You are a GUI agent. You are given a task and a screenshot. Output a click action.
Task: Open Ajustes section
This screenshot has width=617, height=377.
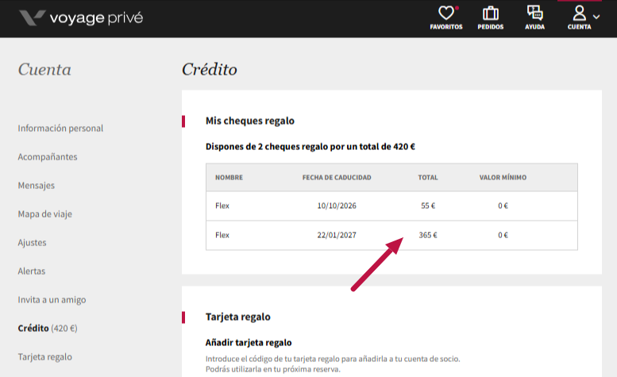[32, 243]
